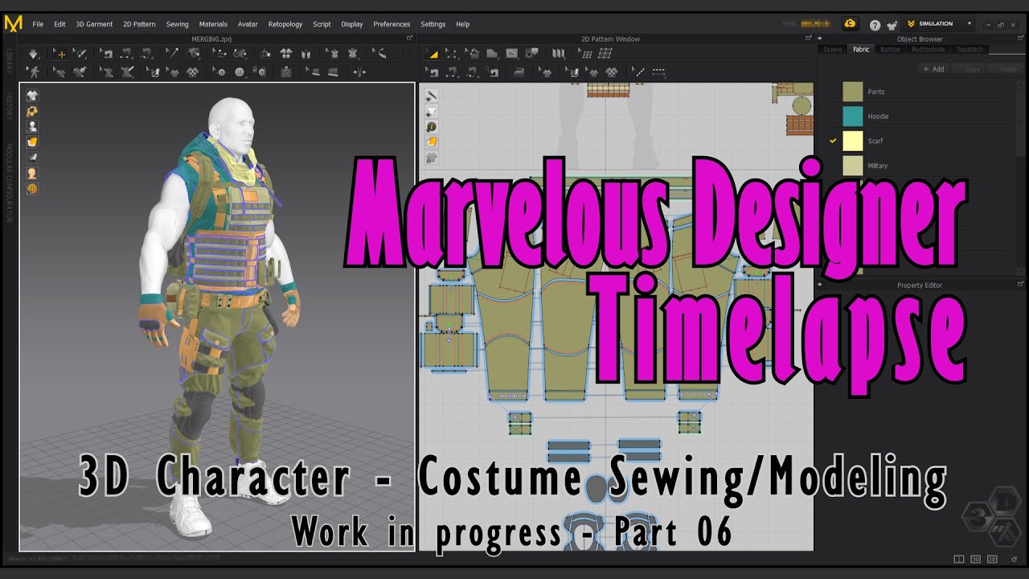Open the SIMULATION mode dropdown

[x=937, y=24]
